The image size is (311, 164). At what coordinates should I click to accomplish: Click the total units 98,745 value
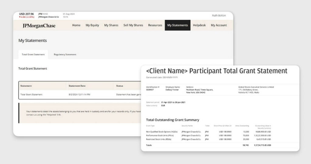coord(246,145)
